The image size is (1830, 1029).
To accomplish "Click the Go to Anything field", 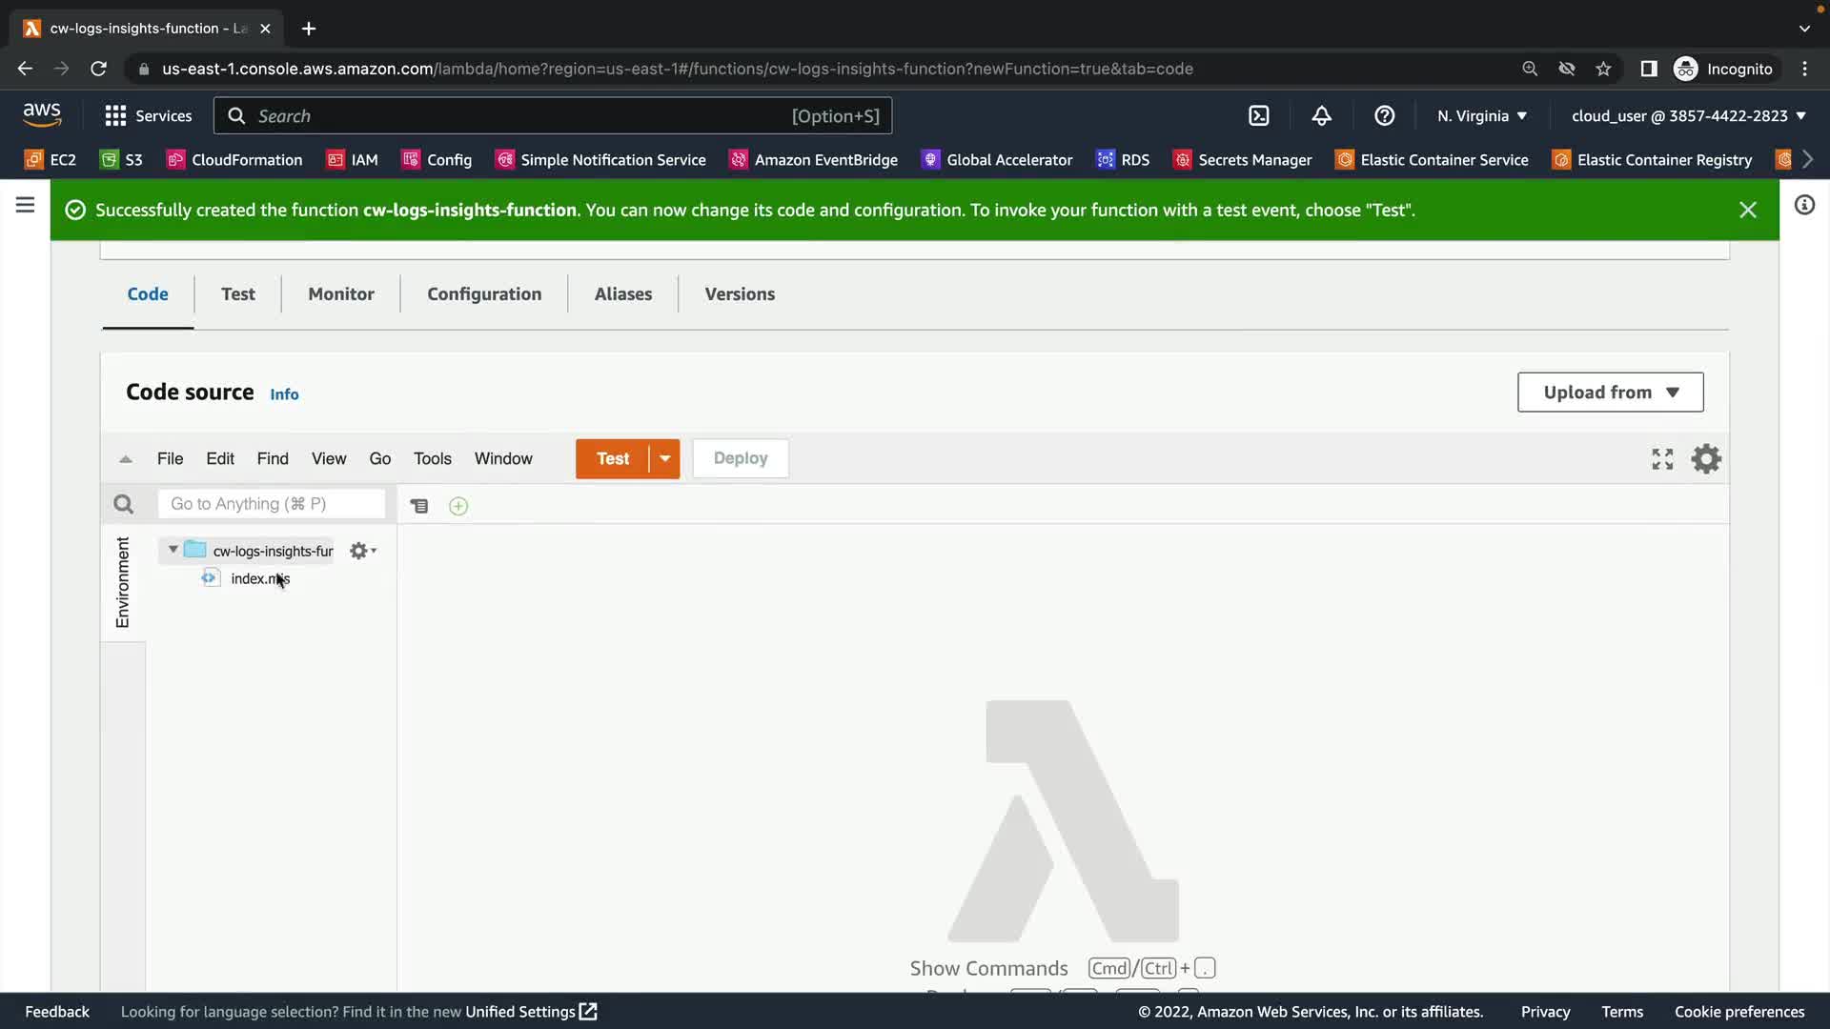I will tap(272, 504).
